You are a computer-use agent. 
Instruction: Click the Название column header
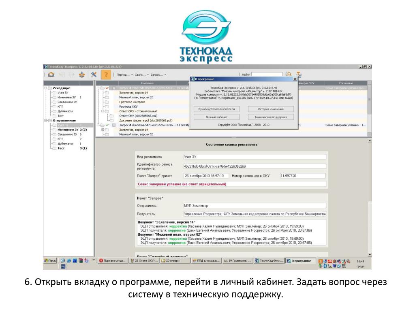(147, 83)
